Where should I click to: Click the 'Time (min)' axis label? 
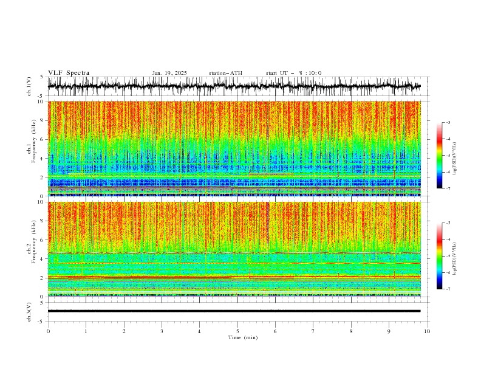(243, 337)
